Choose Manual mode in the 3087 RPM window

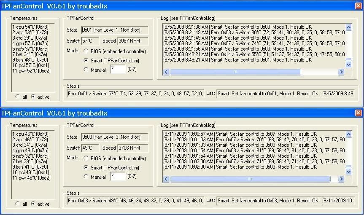pyautogui.click(x=87, y=70)
